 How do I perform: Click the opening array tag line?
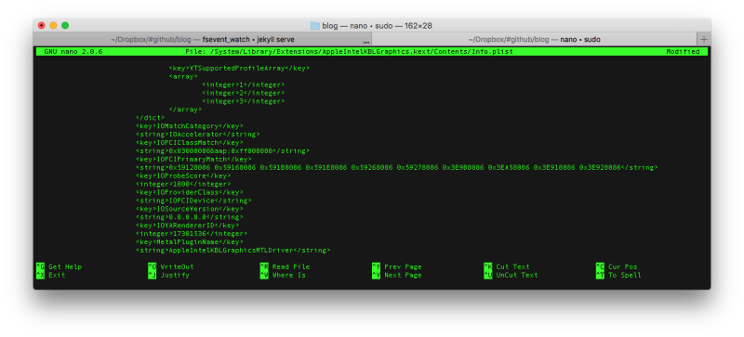click(x=183, y=76)
